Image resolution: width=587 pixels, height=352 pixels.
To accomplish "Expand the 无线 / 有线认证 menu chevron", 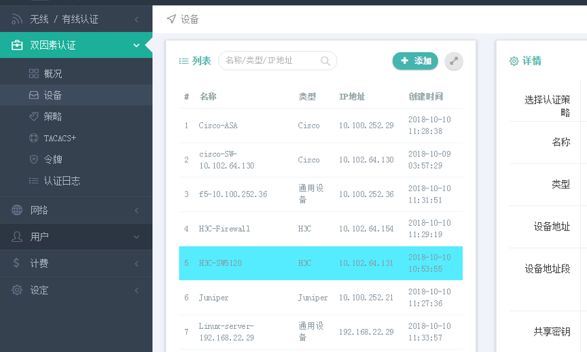I will point(137,19).
